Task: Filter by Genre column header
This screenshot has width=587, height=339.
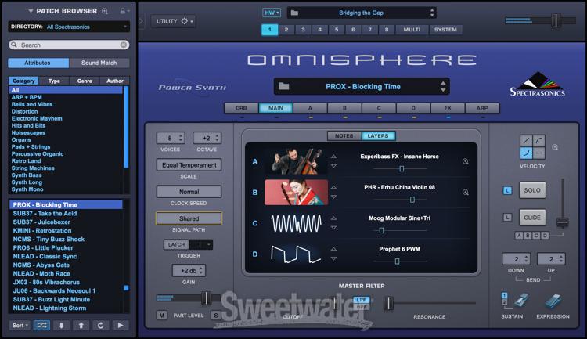Action: 85,81
